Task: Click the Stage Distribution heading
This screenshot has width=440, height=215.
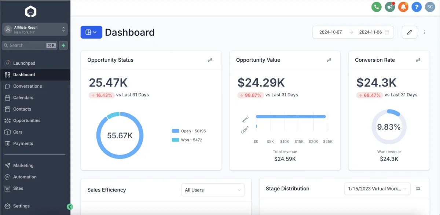Action: click(x=287, y=189)
